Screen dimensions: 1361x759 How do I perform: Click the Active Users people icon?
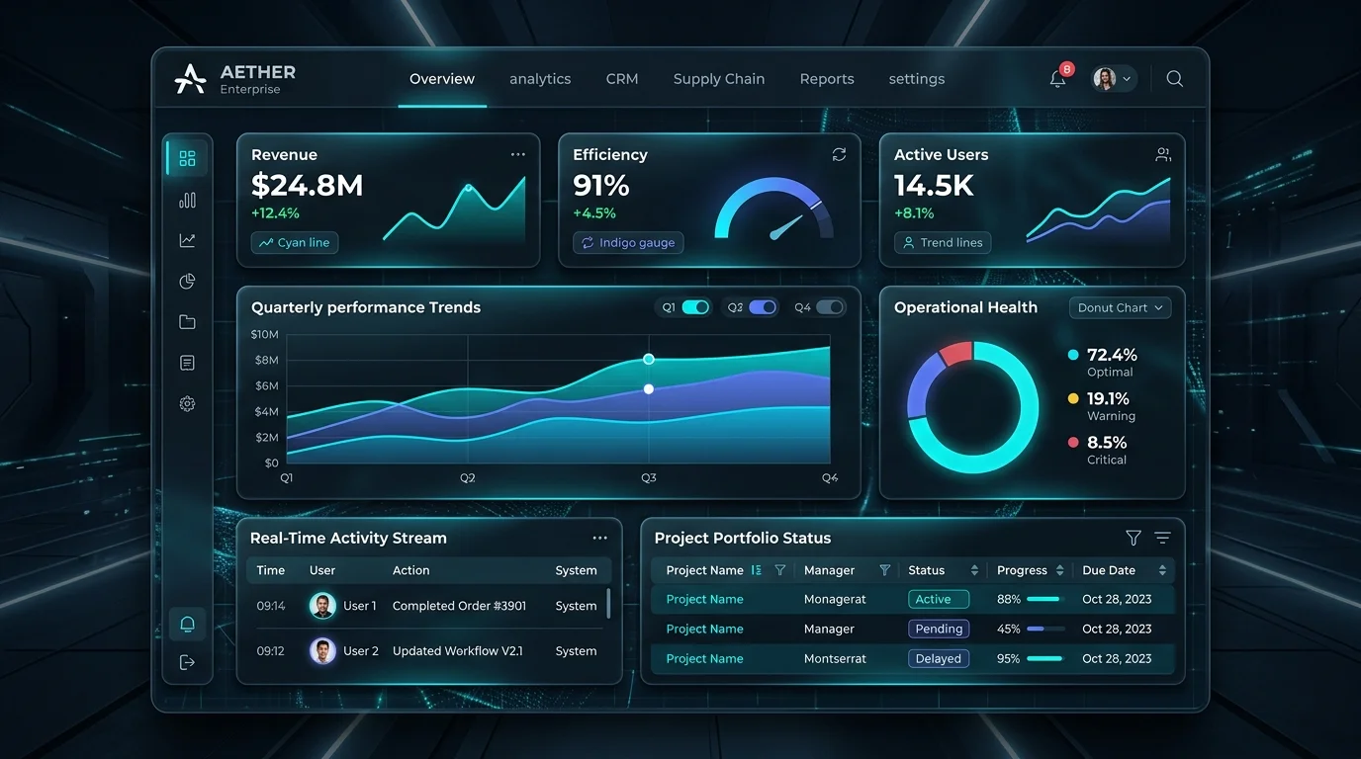click(1163, 154)
